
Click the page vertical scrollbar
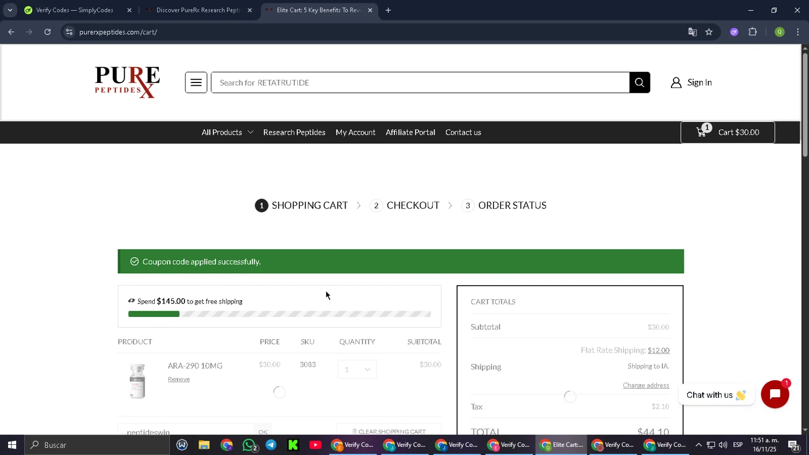click(805, 105)
